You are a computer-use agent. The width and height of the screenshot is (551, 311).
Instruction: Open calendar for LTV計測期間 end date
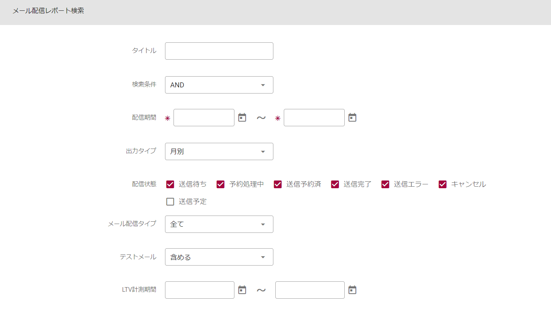[x=352, y=290]
